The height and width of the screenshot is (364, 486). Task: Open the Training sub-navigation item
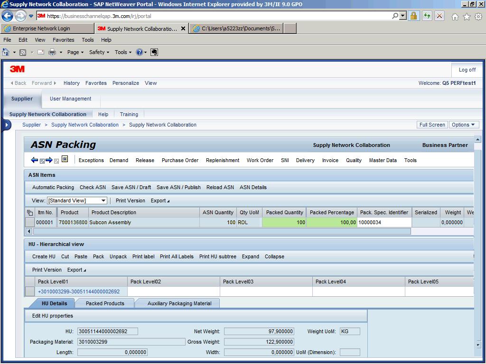pos(129,114)
